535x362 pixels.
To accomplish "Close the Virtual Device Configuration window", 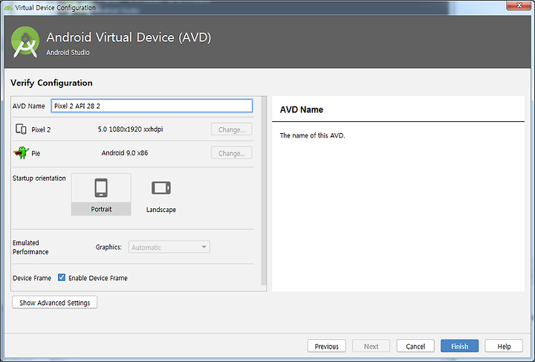I will [519, 5].
